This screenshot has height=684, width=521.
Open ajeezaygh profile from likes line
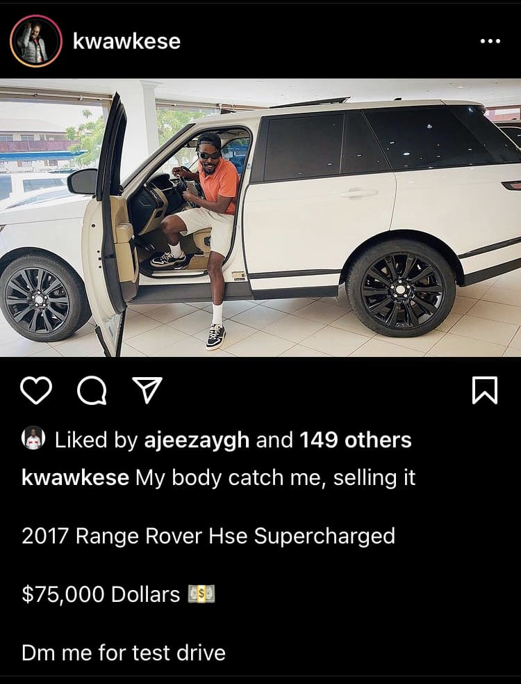(197, 440)
